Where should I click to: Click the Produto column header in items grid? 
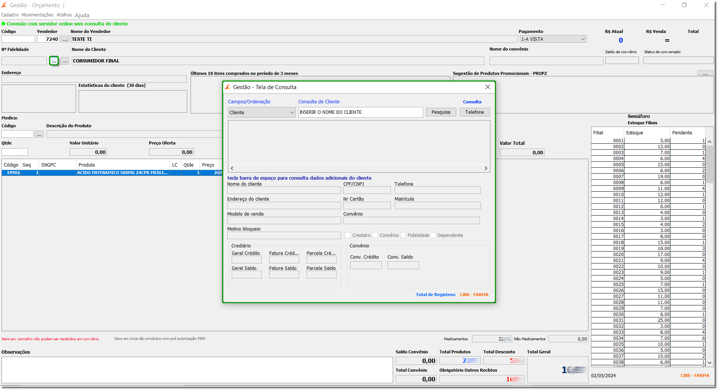pos(123,165)
